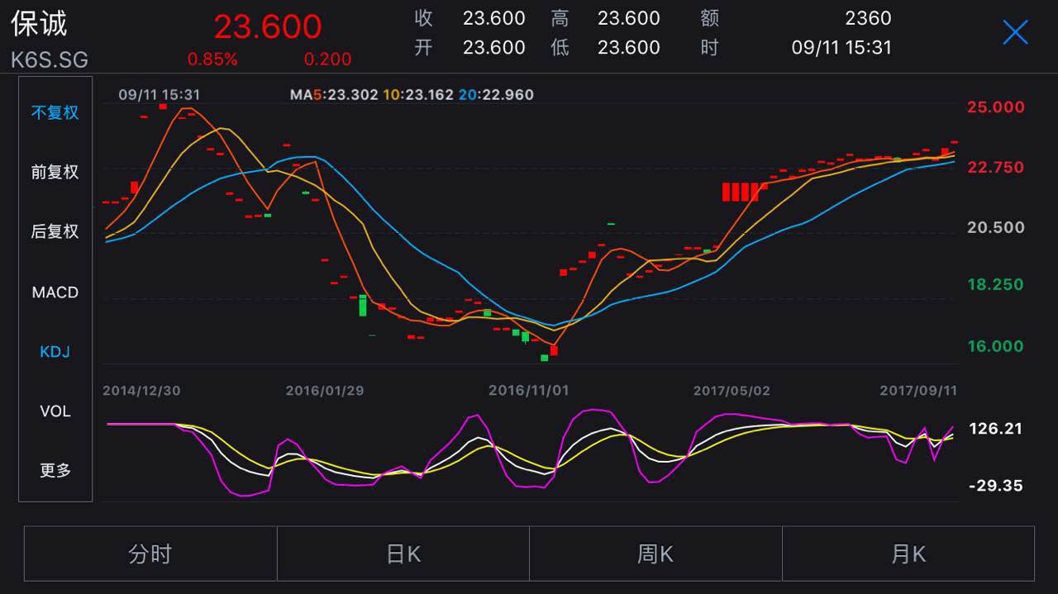Screen dimensions: 1058x594
Task: Select 后复权 adjustment mode
Action: tap(55, 231)
